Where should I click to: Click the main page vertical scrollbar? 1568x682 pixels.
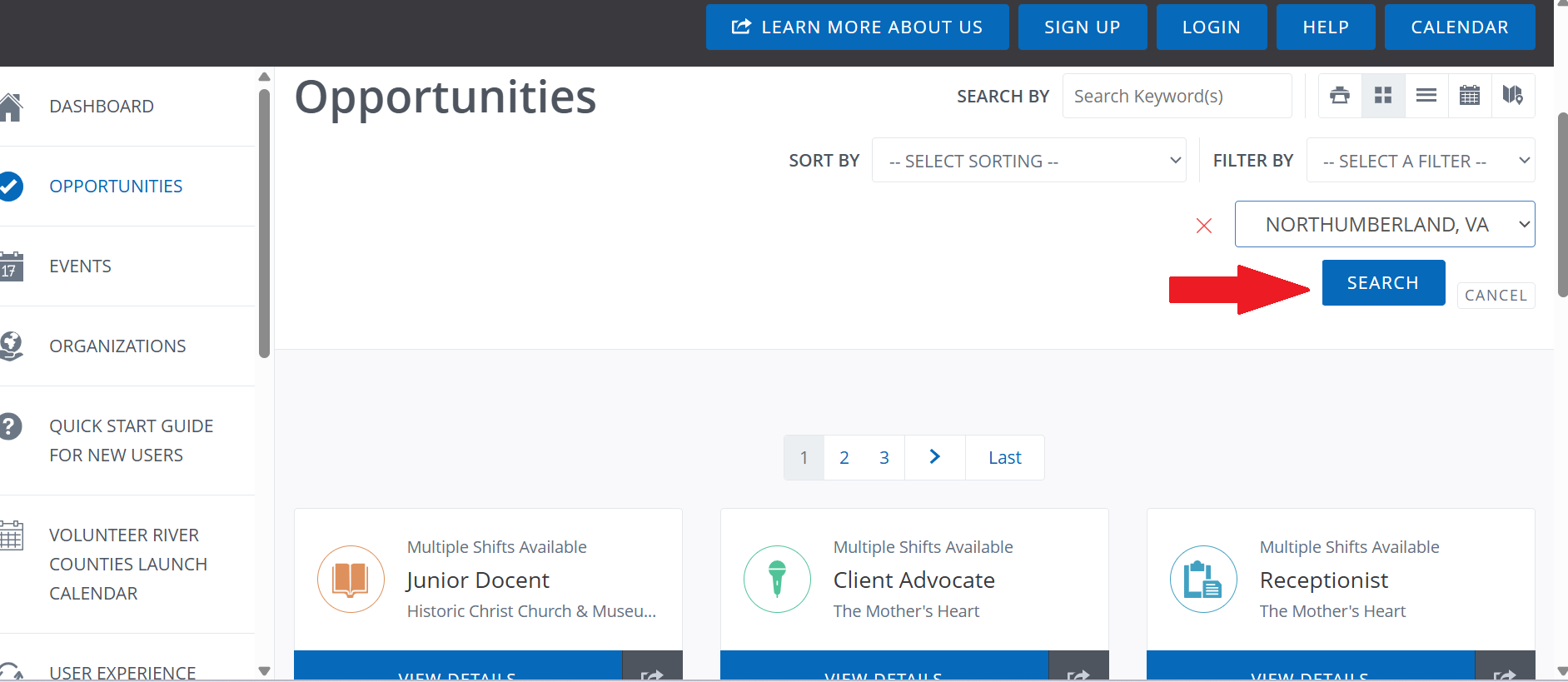1562,205
